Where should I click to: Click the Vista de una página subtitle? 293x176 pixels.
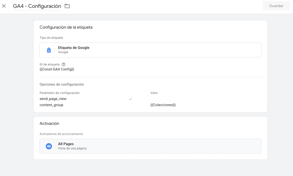(72, 149)
